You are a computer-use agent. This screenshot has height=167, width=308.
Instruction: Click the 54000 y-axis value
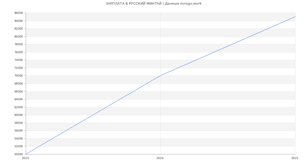[x=18, y=138]
